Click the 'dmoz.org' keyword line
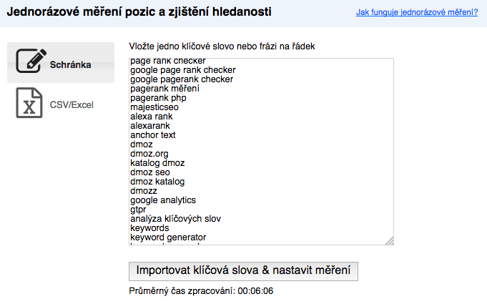This screenshot has width=487, height=304. [x=149, y=154]
